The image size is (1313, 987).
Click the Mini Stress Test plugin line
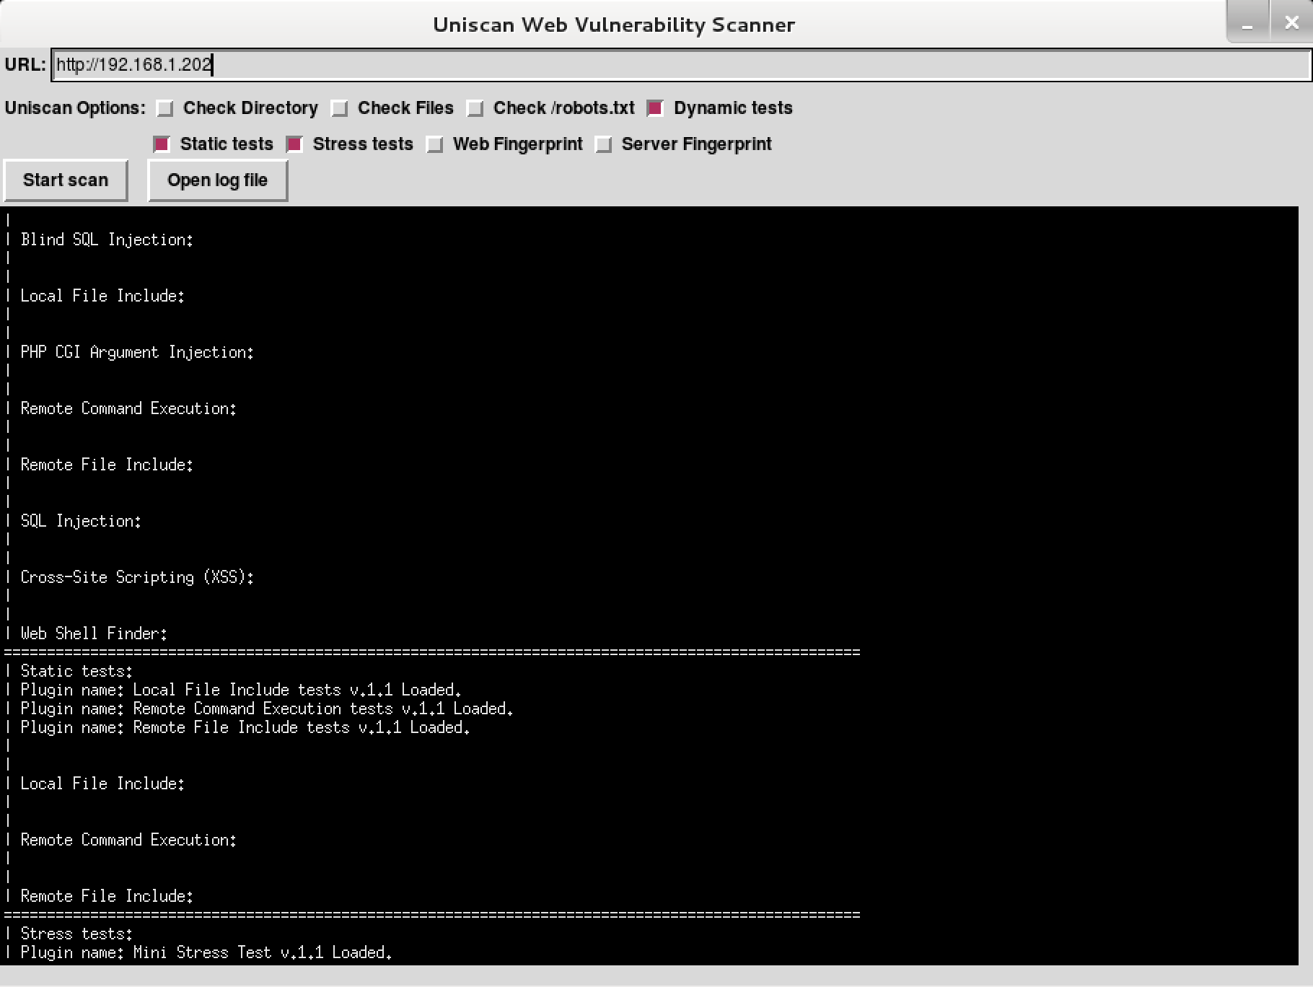tap(206, 952)
